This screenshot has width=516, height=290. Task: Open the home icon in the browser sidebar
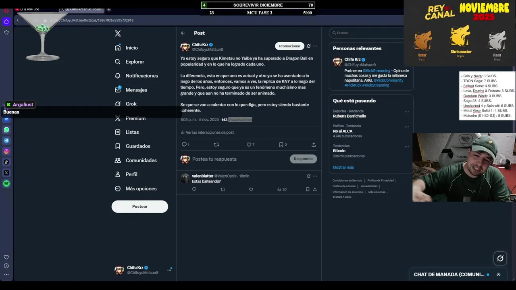click(x=6, y=21)
